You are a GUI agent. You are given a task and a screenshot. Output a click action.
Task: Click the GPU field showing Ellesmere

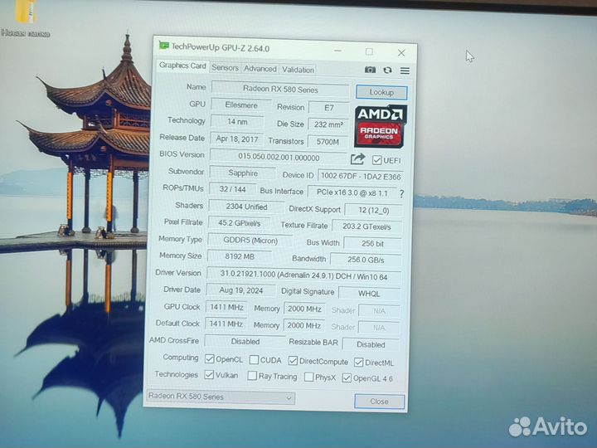241,105
